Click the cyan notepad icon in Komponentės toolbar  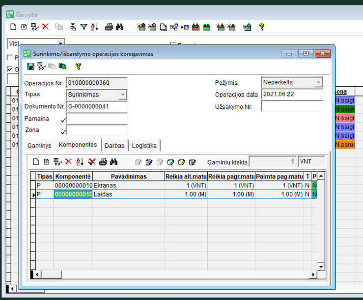[x=170, y=162]
